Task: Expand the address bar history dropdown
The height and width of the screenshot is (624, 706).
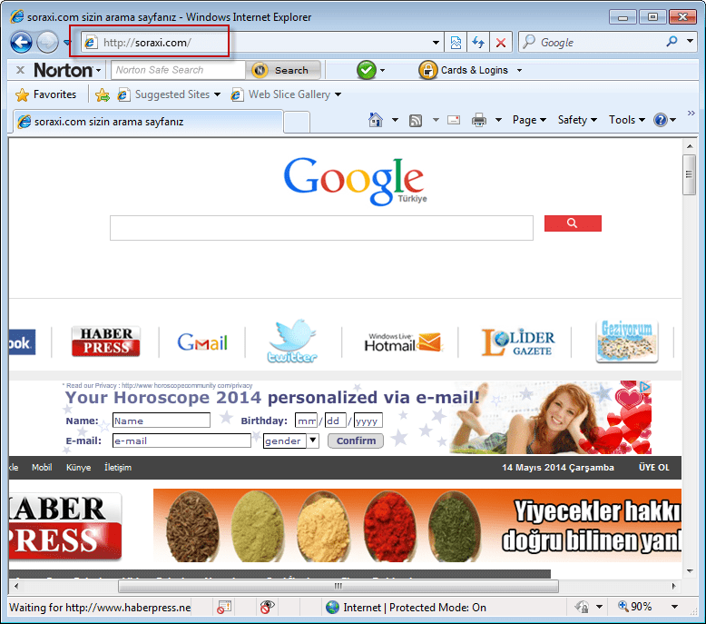Action: pyautogui.click(x=436, y=43)
